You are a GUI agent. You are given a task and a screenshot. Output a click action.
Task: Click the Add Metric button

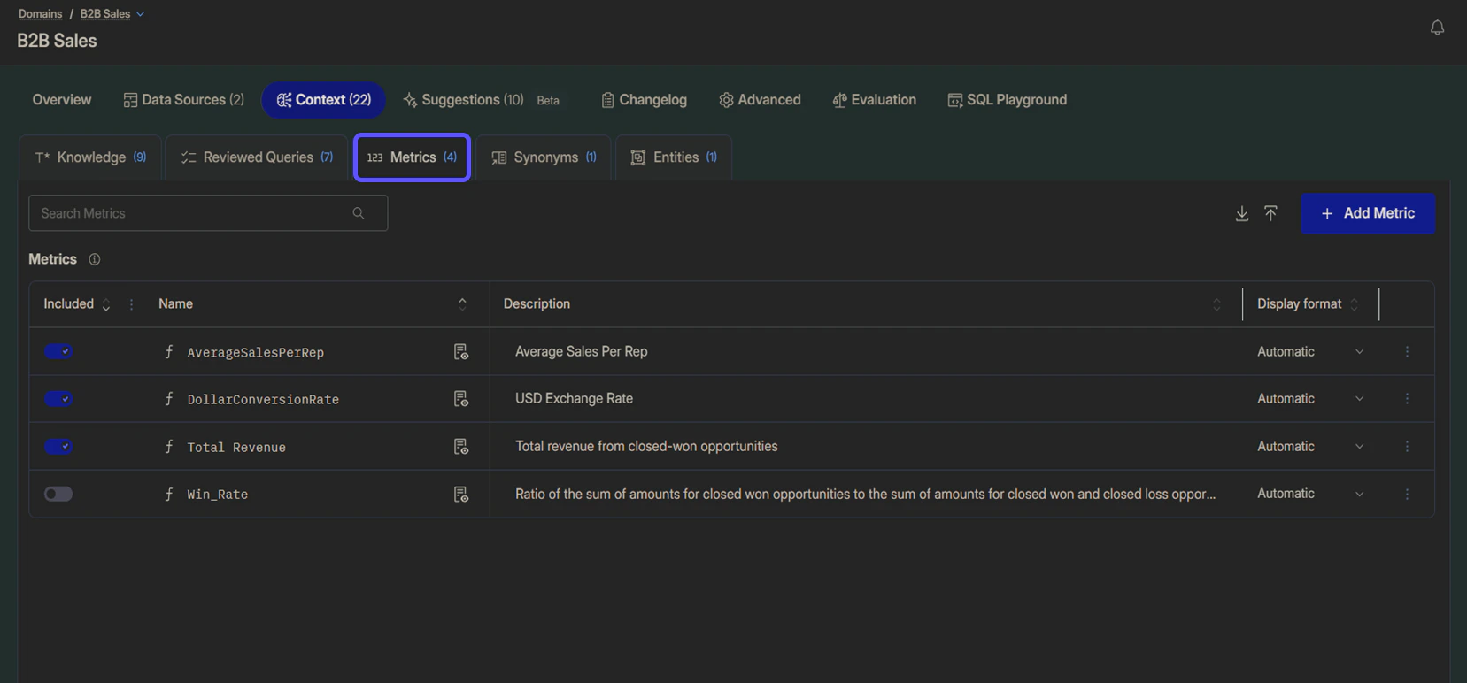[1368, 213]
